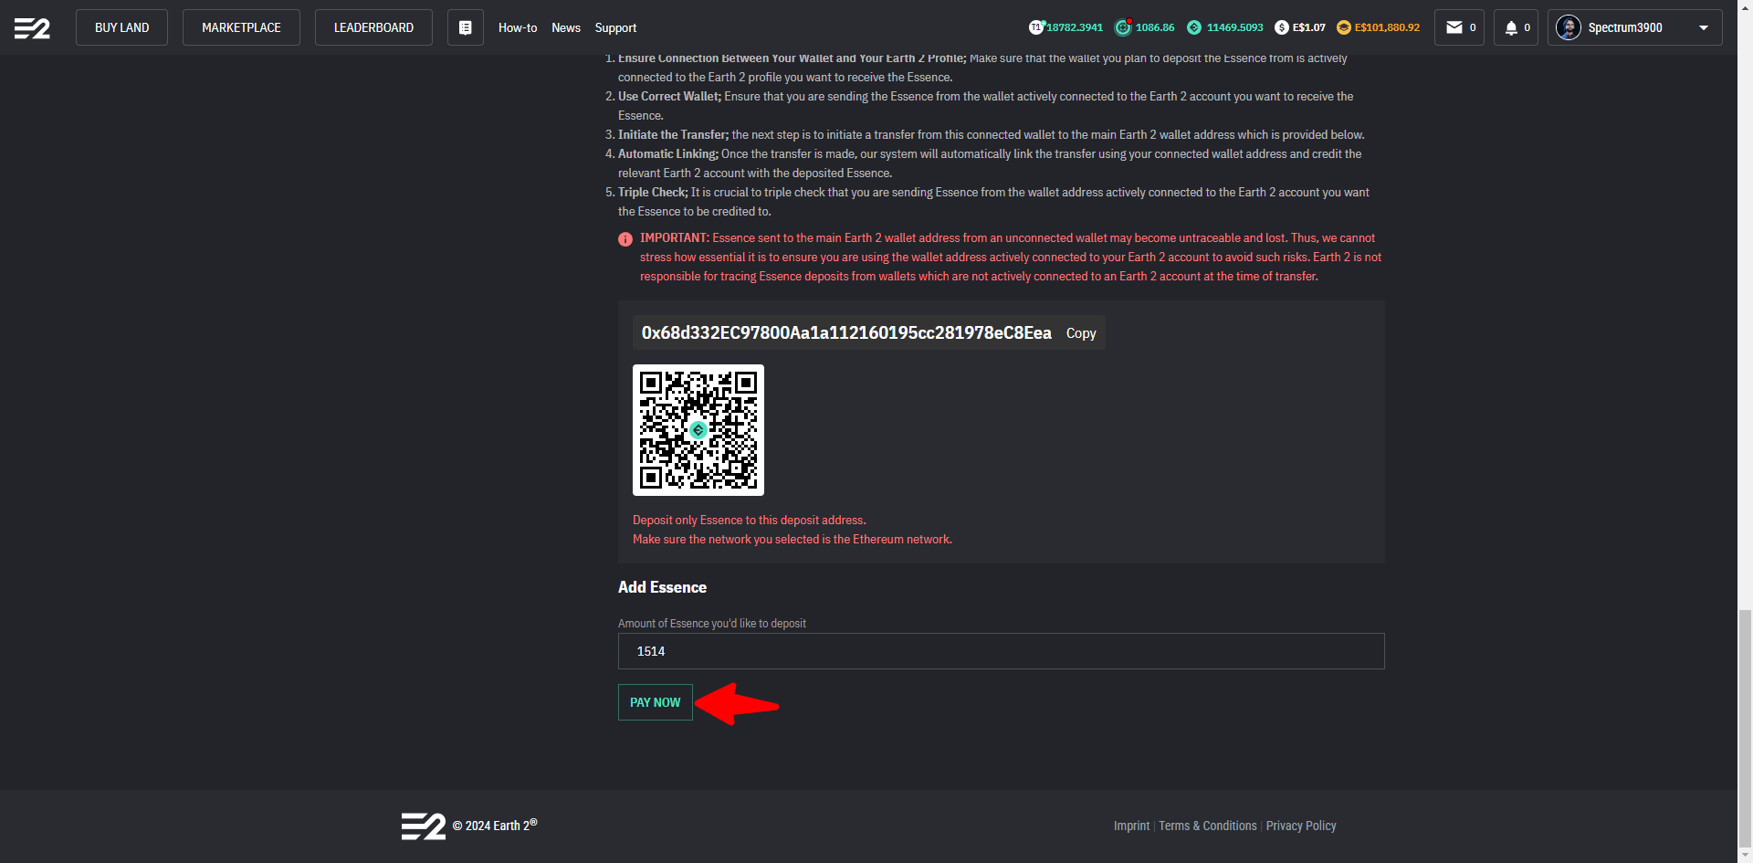Click the 11469.5093 Essence balance value
The image size is (1753, 863).
click(x=1235, y=27)
